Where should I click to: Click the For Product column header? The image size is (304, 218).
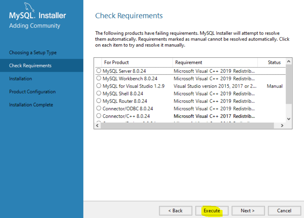click(x=137, y=62)
